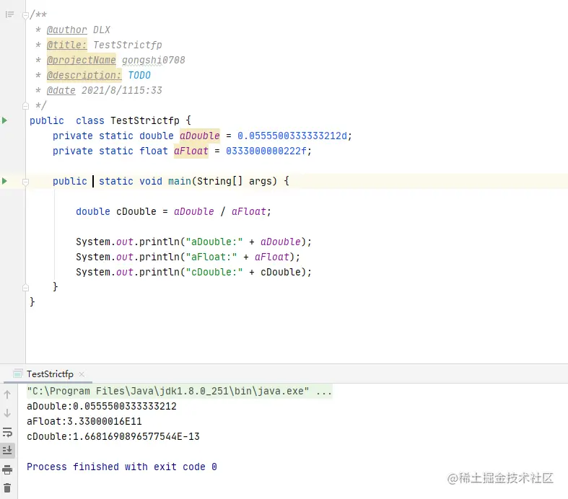Click the @description: tag in the comment

[84, 75]
